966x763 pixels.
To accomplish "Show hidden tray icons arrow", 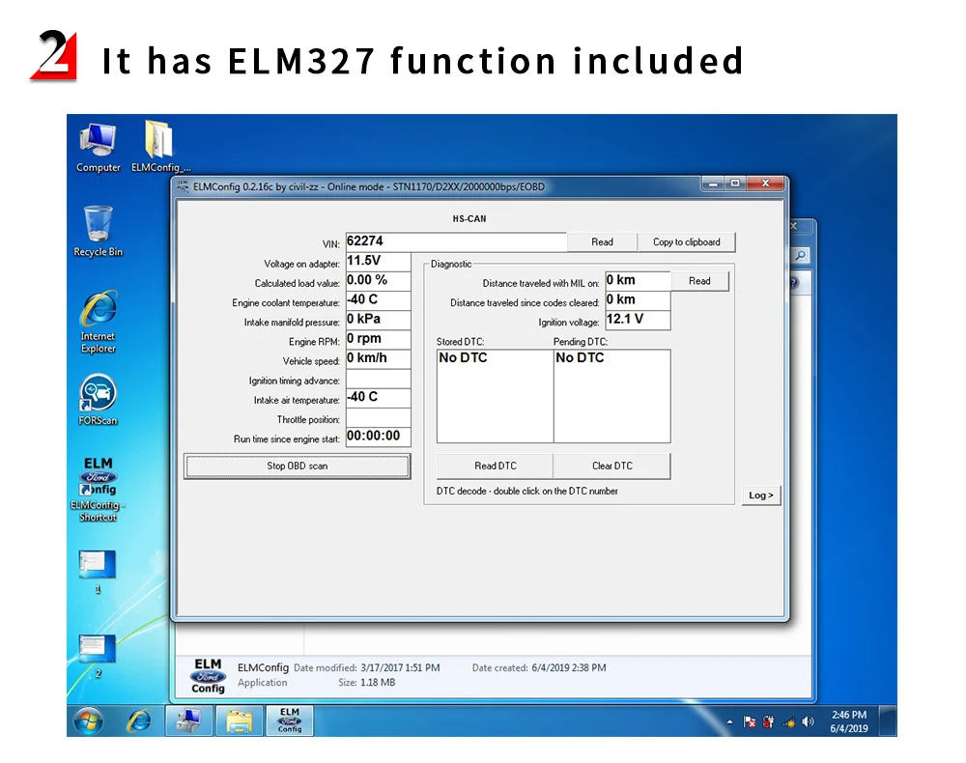I will pos(730,721).
